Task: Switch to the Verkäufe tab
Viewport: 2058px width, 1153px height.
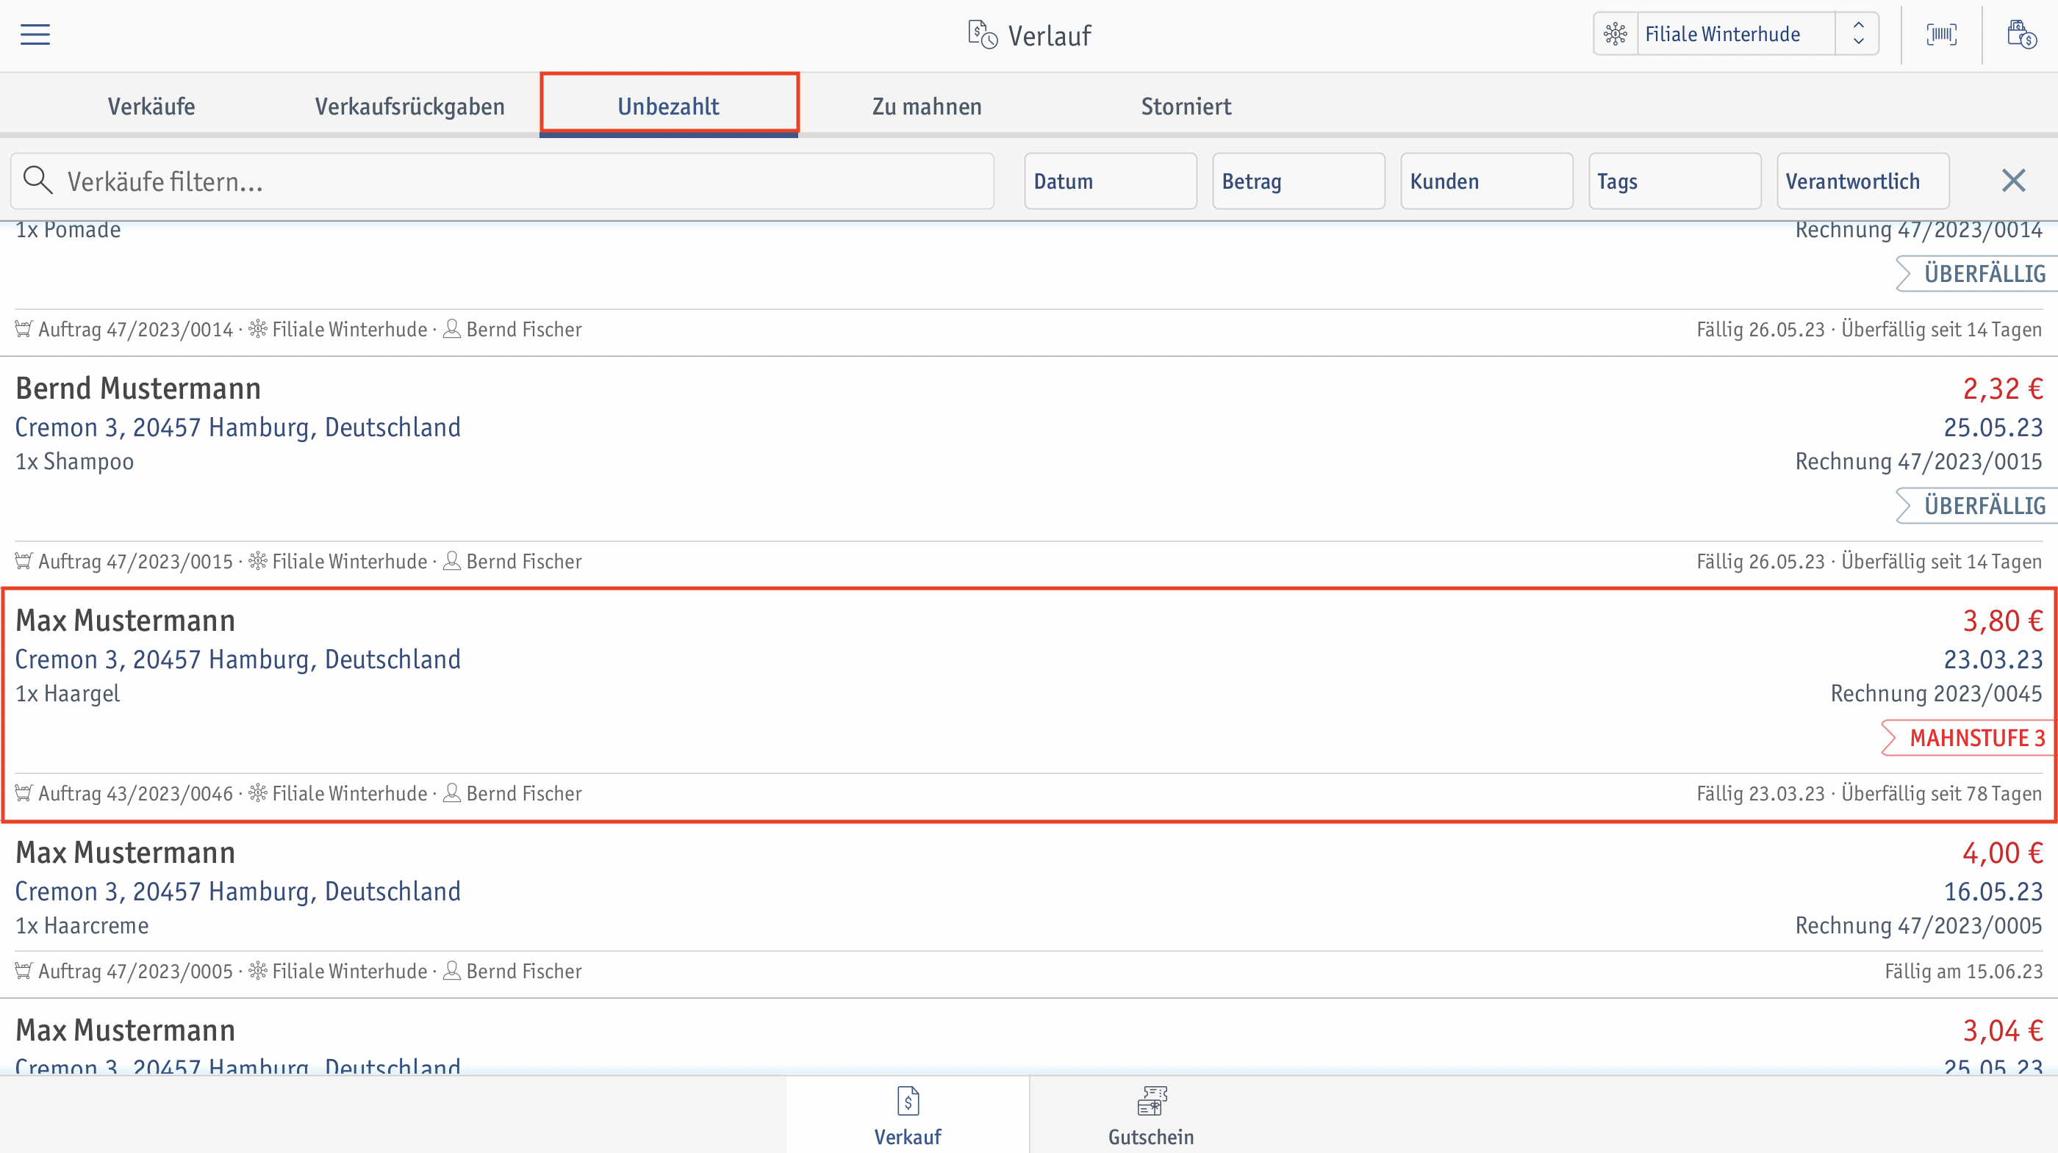Action: pos(151,106)
